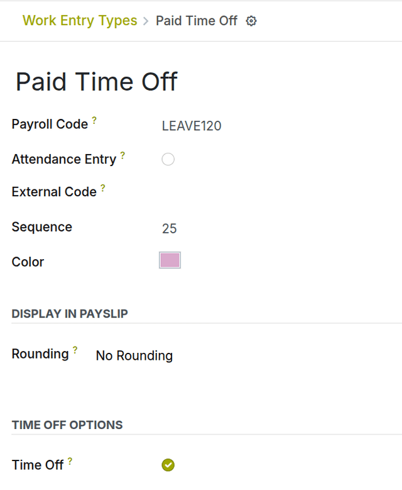Click the Attendance Entry help question mark
This screenshot has width=402, height=490.
pos(122,154)
